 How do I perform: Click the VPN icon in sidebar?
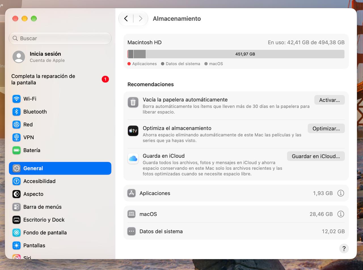pyautogui.click(x=16, y=137)
